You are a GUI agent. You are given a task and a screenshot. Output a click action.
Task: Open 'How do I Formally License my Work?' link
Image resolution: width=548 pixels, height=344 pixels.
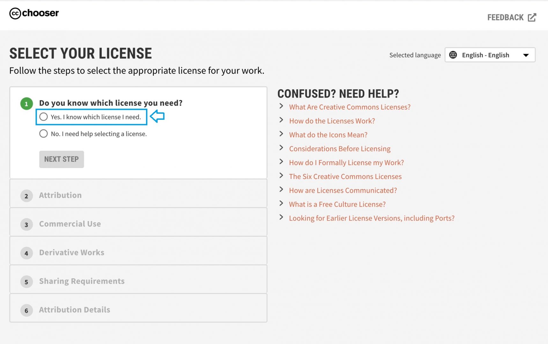click(x=346, y=162)
